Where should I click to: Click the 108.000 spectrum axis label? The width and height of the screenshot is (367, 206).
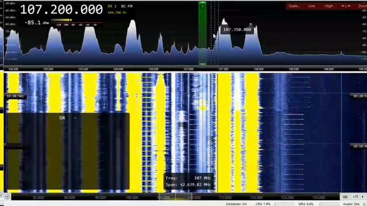tap(259, 69)
